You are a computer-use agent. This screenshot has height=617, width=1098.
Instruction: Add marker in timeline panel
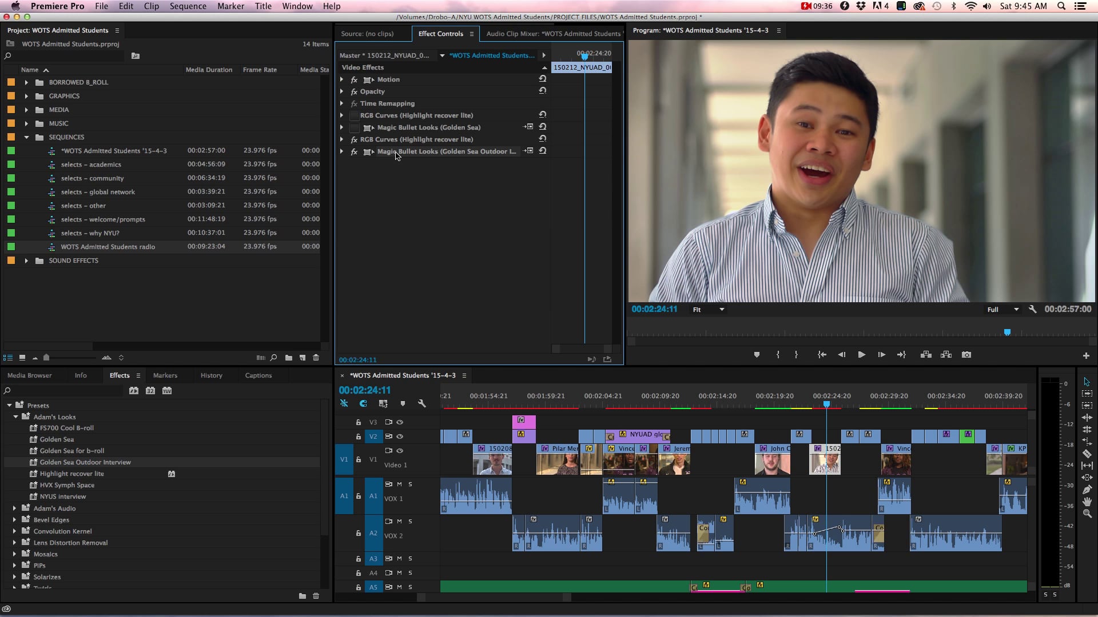403,403
